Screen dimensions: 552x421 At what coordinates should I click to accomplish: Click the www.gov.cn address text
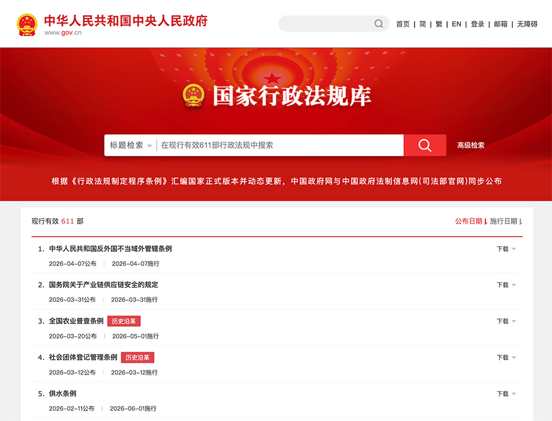click(63, 33)
